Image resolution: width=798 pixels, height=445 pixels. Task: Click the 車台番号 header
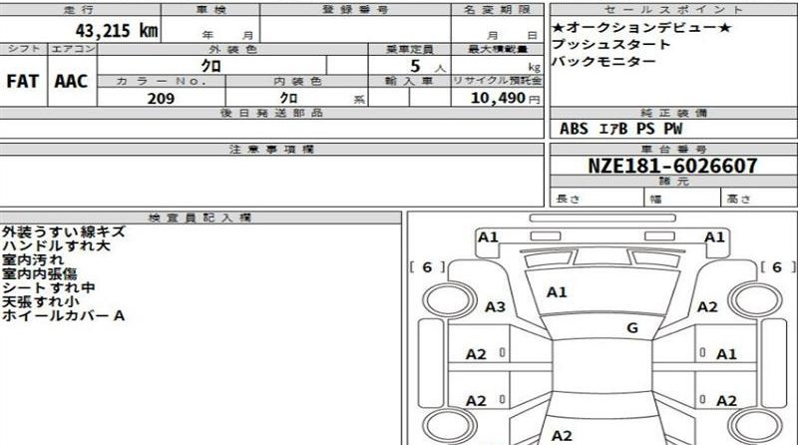674,150
